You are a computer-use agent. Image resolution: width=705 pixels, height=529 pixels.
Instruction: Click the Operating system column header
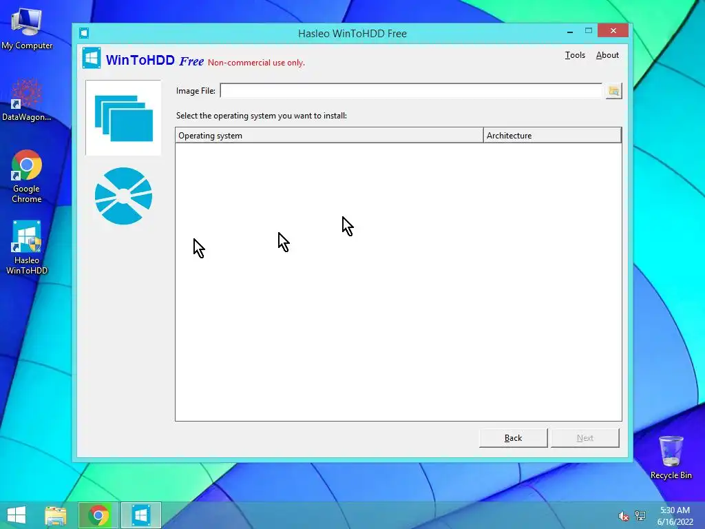point(329,136)
